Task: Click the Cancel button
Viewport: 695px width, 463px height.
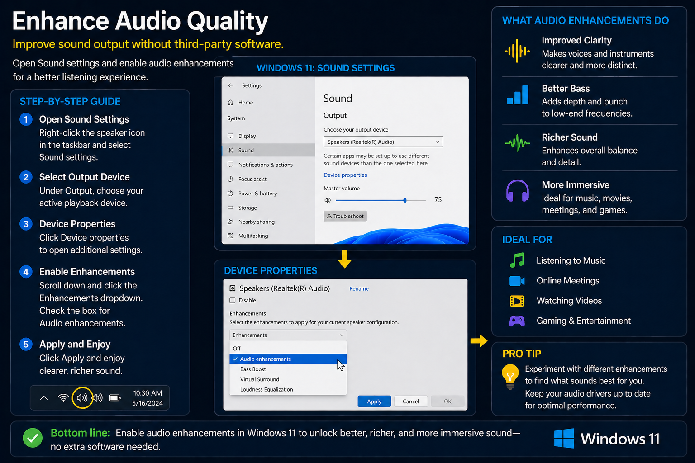Action: [411, 402]
